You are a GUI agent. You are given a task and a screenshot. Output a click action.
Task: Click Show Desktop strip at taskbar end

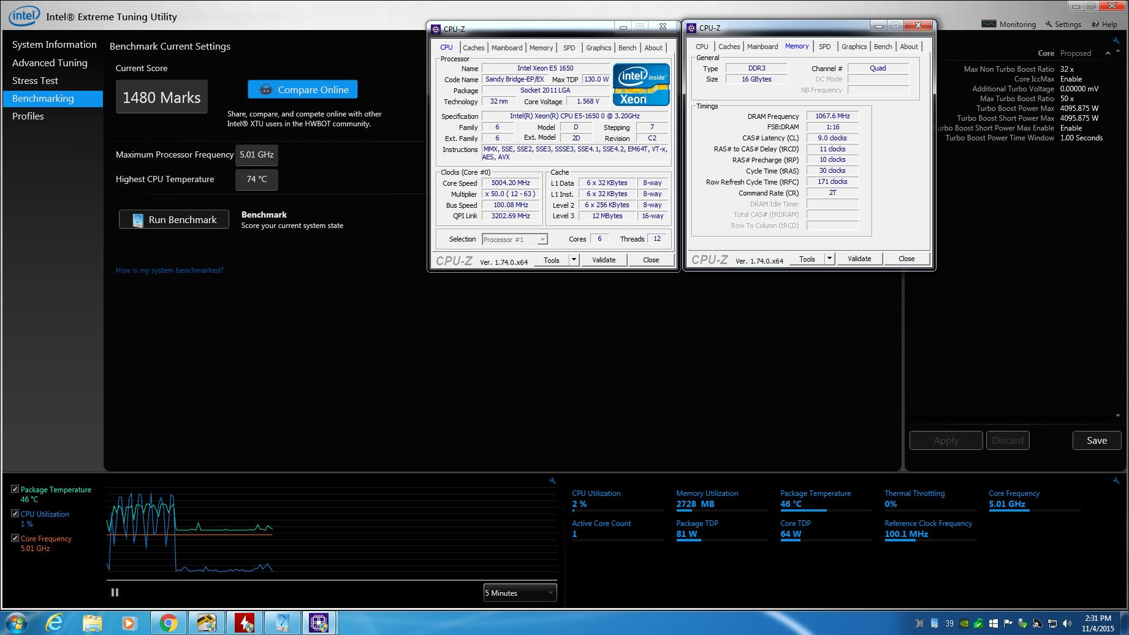pos(1124,623)
